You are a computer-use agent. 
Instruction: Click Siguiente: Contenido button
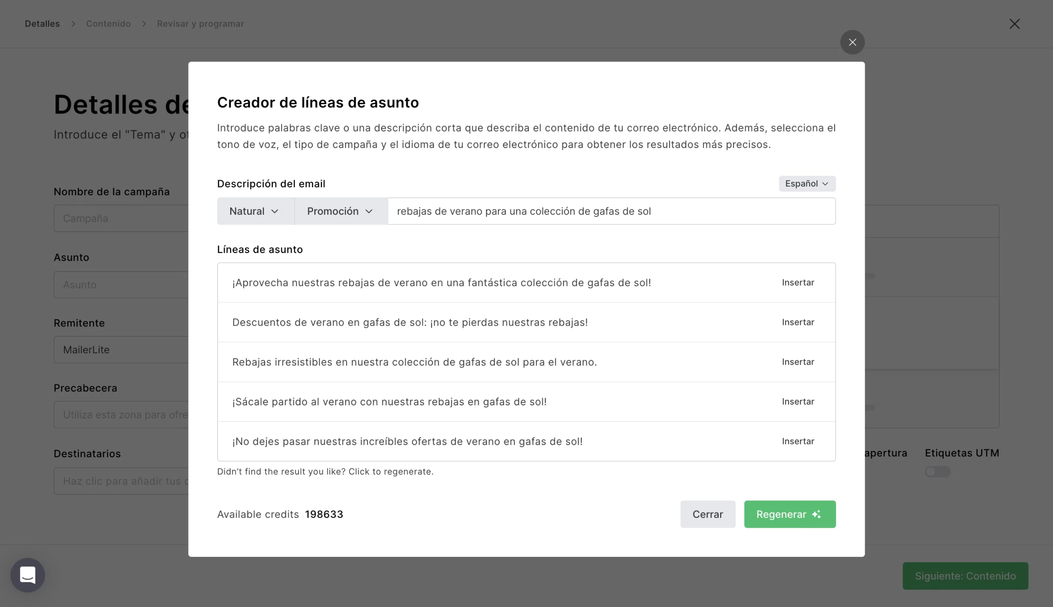point(965,576)
